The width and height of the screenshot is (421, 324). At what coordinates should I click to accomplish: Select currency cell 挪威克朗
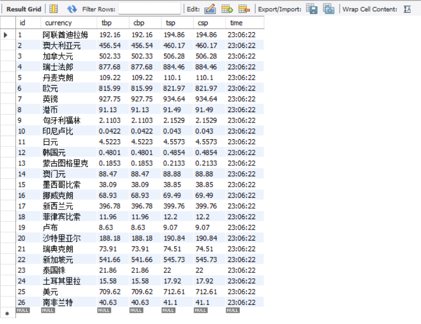69,196
